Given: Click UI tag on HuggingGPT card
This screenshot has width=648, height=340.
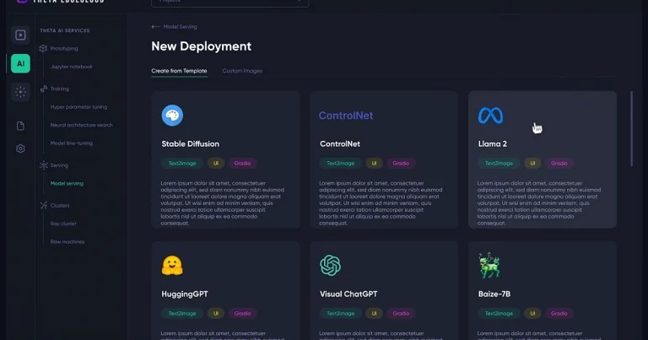Looking at the screenshot, I should pos(216,313).
